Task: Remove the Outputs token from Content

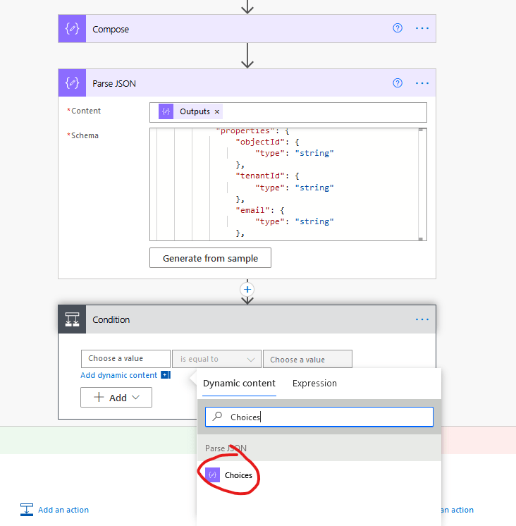Action: (217, 112)
